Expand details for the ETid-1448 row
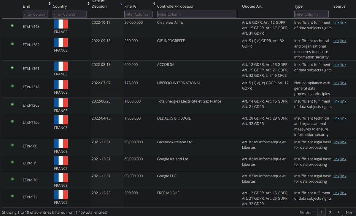 click(12, 25)
